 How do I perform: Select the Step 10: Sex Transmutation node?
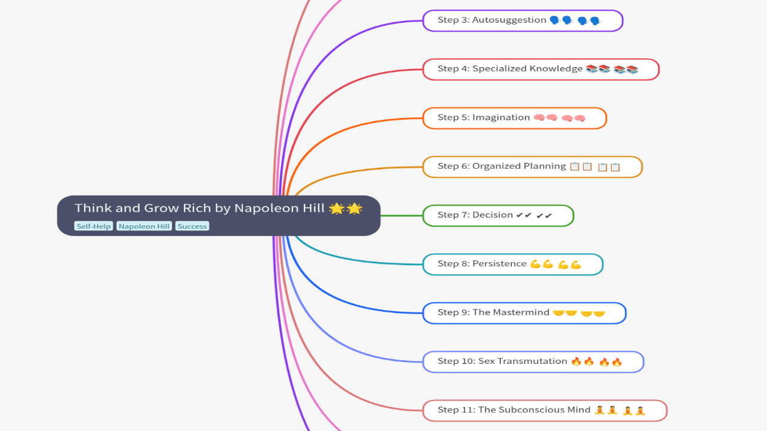[x=533, y=362]
